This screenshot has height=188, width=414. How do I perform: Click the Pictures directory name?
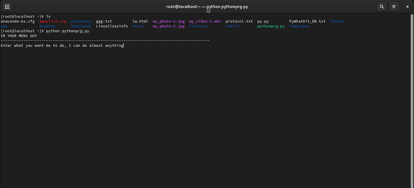click(198, 26)
